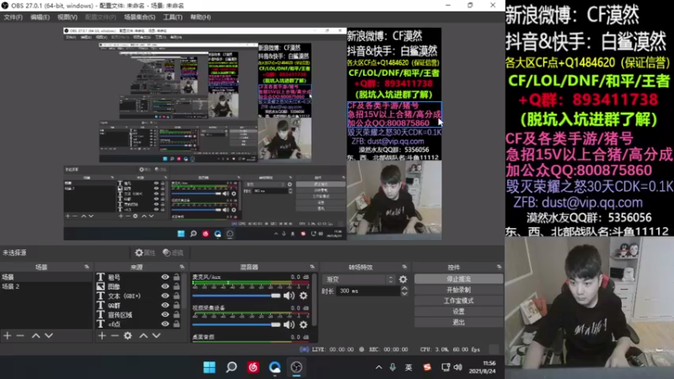Open 设置 settings from controls
The image size is (674, 379).
pos(458,312)
